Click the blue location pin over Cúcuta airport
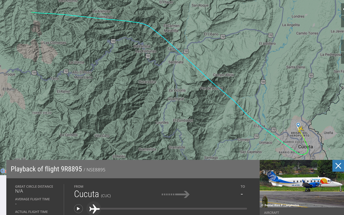344x215 pixels. tap(298, 125)
